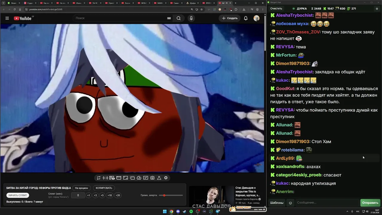The height and width of the screenshot is (215, 382).
Task: Click Chrome icon in the taskbar
Action: click(171, 212)
